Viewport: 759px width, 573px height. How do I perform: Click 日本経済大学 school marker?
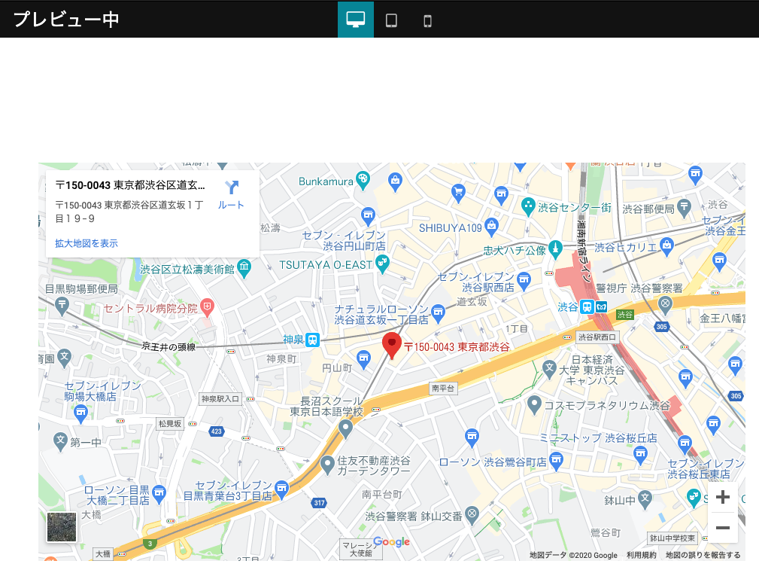549,369
